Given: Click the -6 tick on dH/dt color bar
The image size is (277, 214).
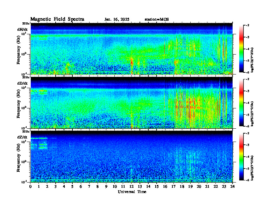Looking at the screenshot, I should tap(248, 72).
